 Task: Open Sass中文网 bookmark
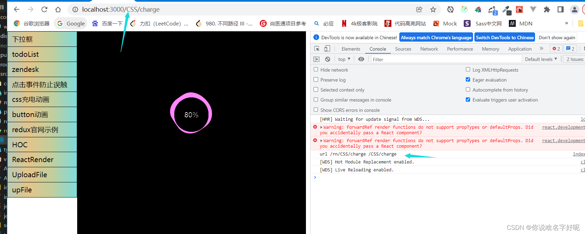483,23
